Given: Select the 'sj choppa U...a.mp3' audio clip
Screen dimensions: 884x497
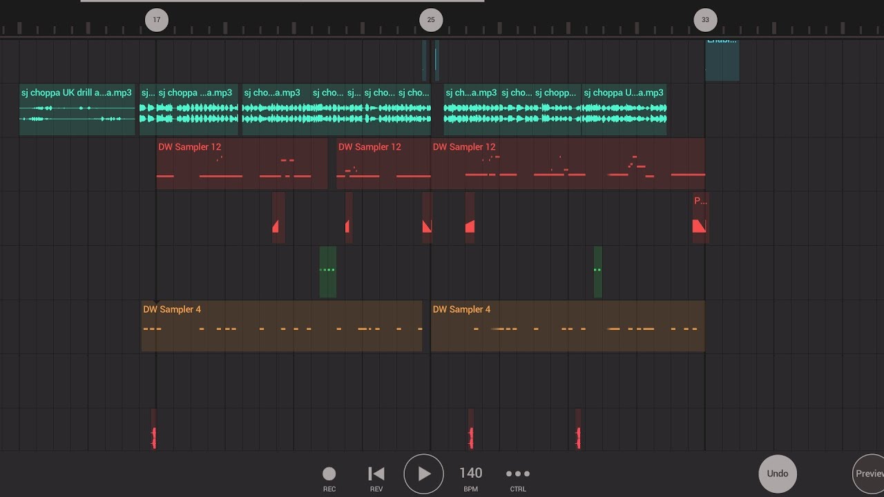Looking at the screenshot, I should tap(624, 110).
